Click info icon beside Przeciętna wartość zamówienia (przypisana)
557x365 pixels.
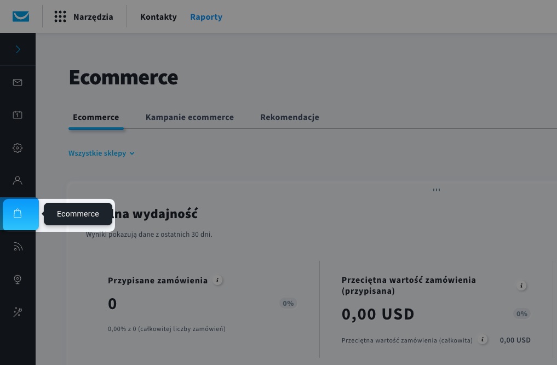tap(521, 286)
